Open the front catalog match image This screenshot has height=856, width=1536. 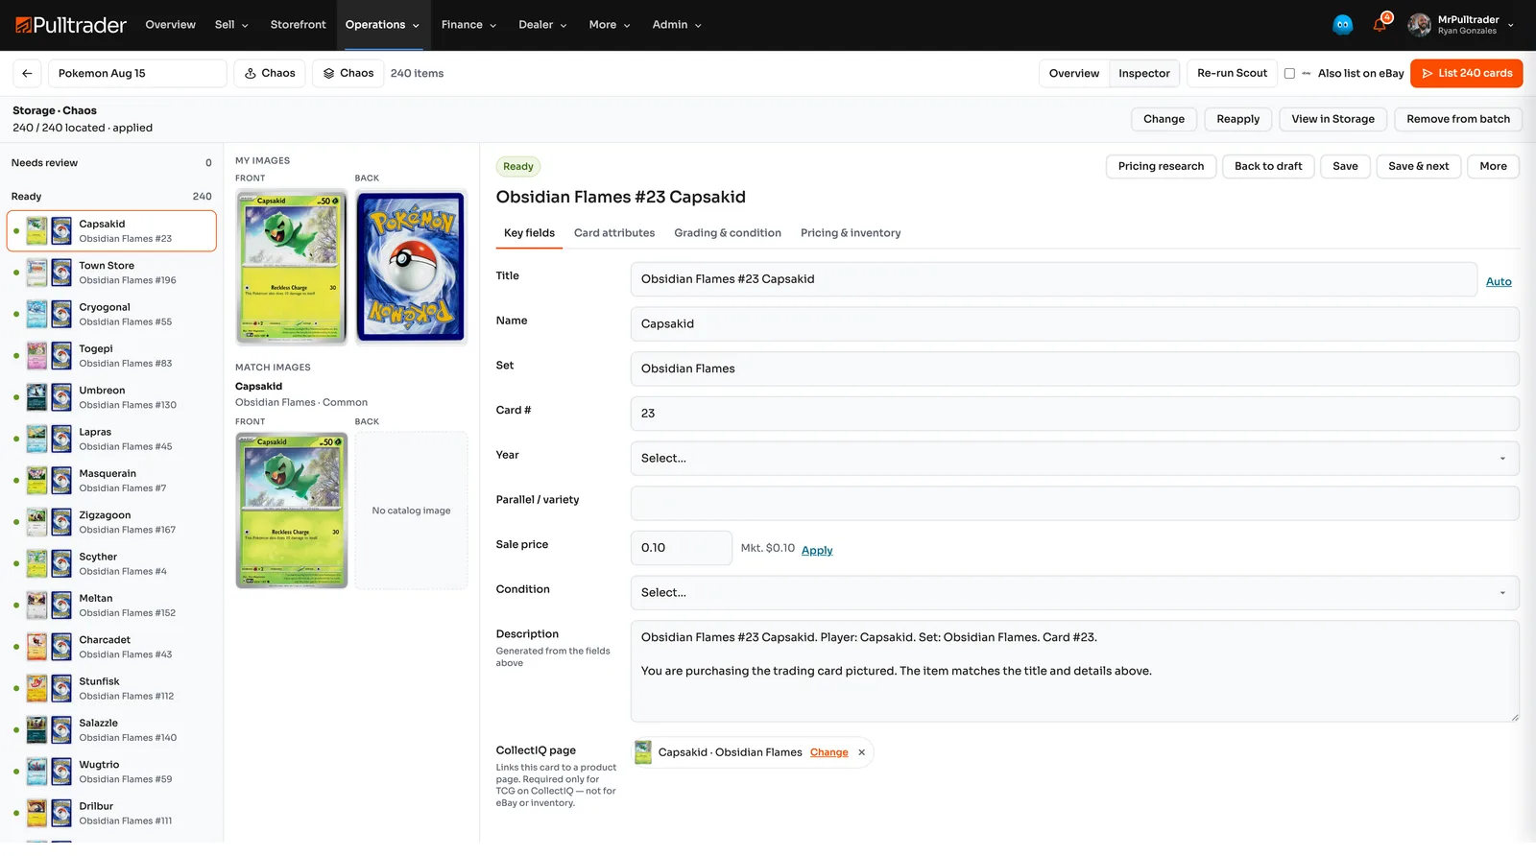[x=292, y=511]
